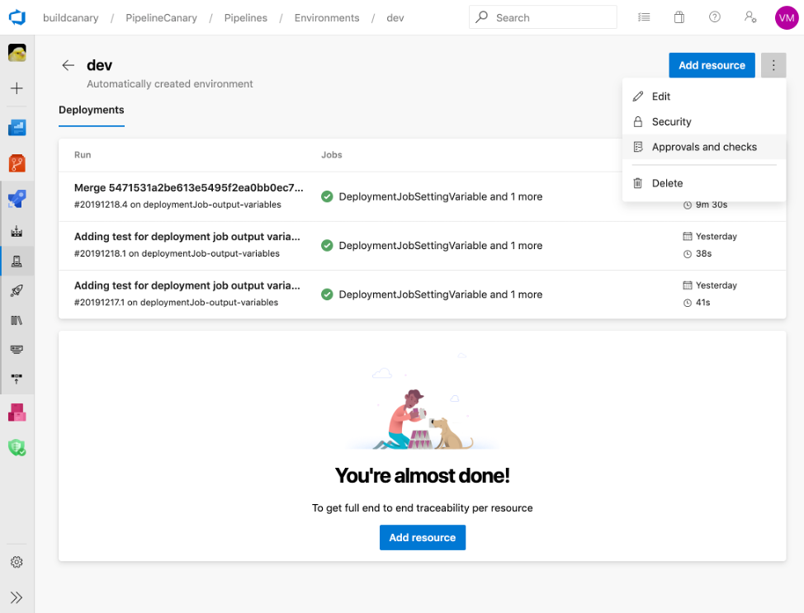This screenshot has width=804, height=613.
Task: Open Artifacts from the sidebar
Action: click(x=17, y=412)
